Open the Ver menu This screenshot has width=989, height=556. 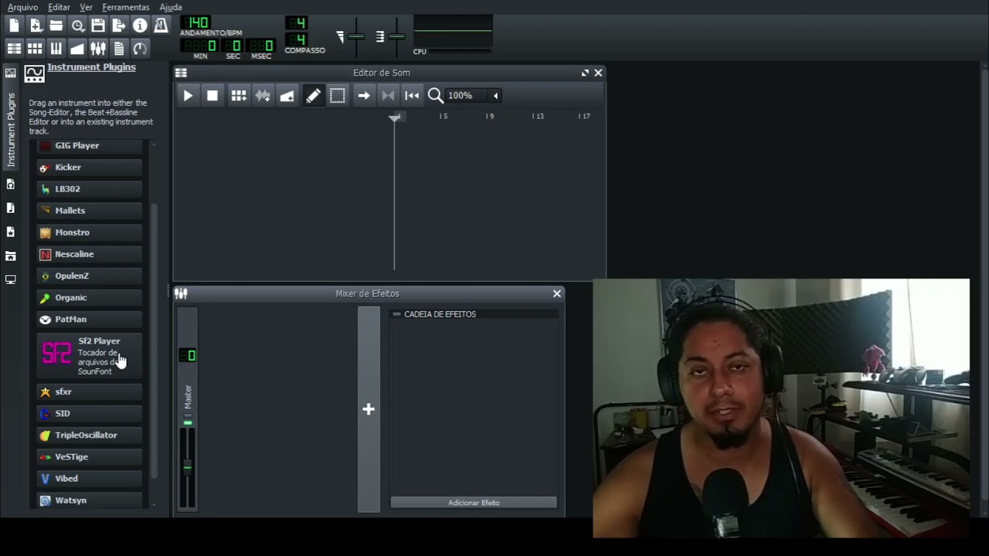coord(86,7)
